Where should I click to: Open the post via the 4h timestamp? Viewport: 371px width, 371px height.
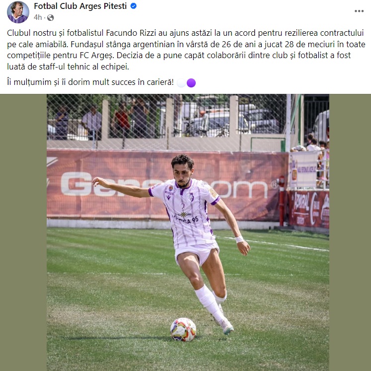[38, 17]
